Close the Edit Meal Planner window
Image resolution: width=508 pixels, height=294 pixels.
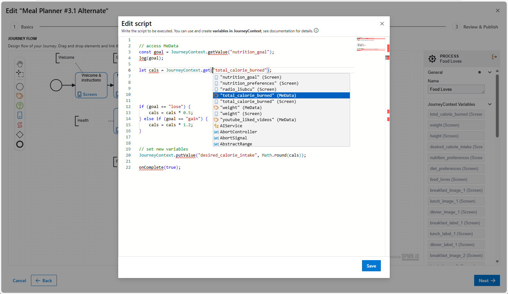(x=498, y=11)
